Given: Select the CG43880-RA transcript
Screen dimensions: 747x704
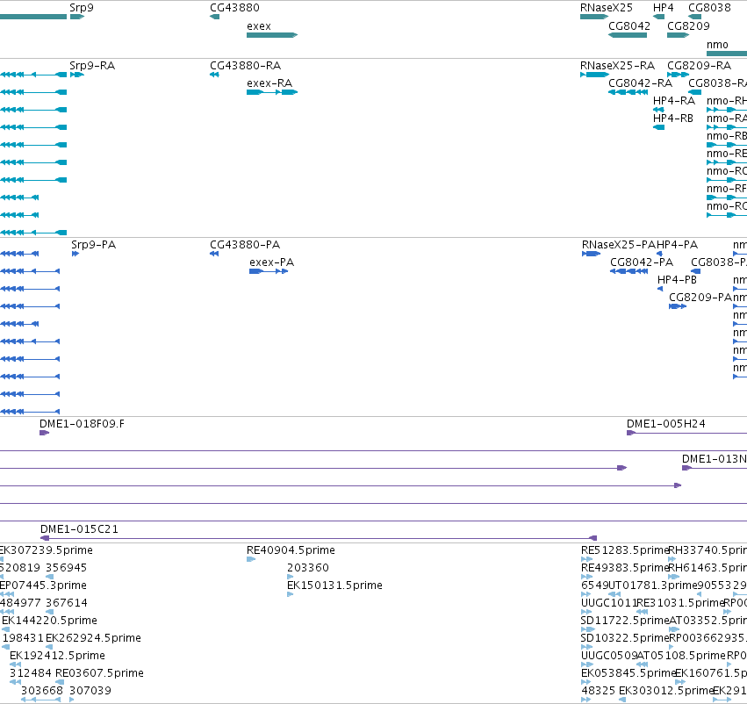Looking at the screenshot, I should pyautogui.click(x=214, y=75).
